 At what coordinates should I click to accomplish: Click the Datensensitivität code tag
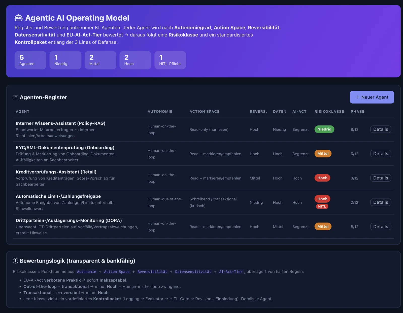click(x=193, y=272)
